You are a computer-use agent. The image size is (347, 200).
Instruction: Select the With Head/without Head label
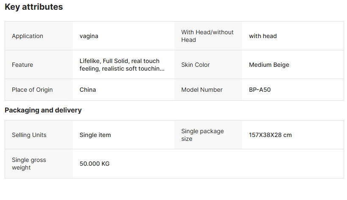(x=207, y=36)
